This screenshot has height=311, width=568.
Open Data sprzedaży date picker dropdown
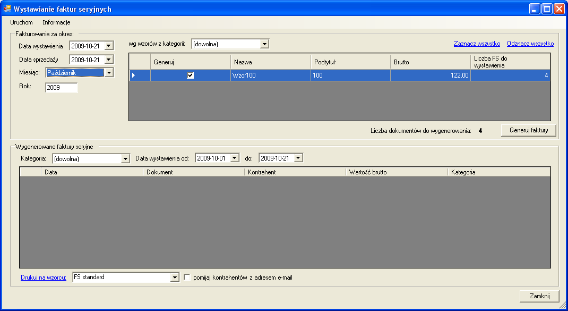(109, 60)
